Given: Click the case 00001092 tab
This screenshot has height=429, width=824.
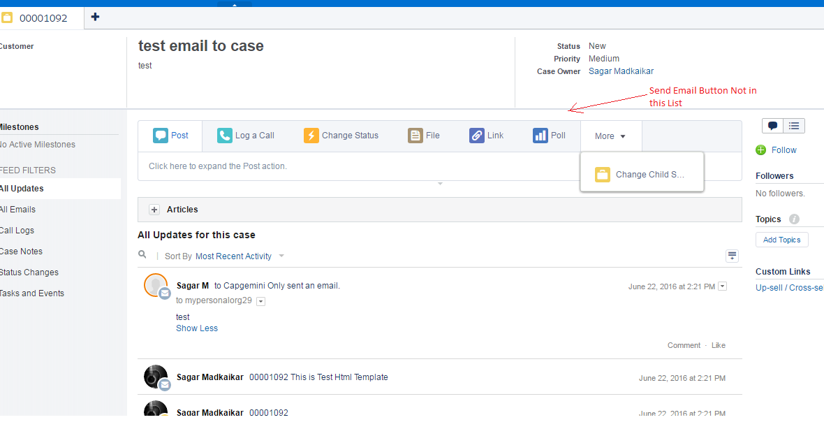Looking at the screenshot, I should (x=42, y=18).
